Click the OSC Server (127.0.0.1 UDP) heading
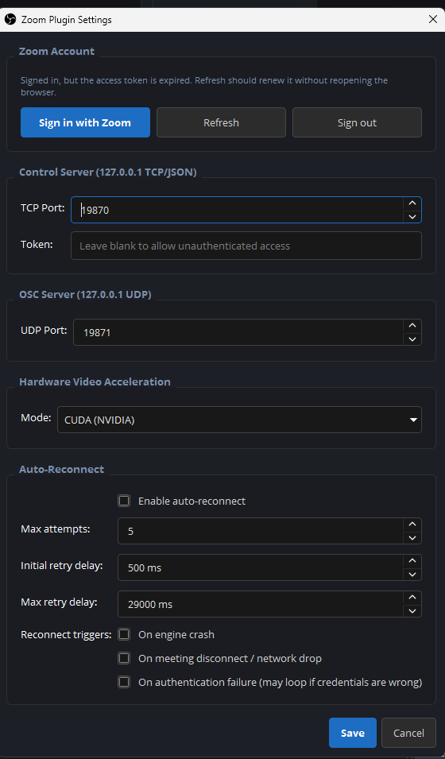Viewport: 445px width, 759px height. tap(85, 294)
